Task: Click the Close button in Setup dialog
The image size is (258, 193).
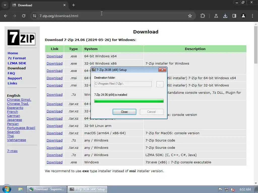Action: click(x=124, y=112)
